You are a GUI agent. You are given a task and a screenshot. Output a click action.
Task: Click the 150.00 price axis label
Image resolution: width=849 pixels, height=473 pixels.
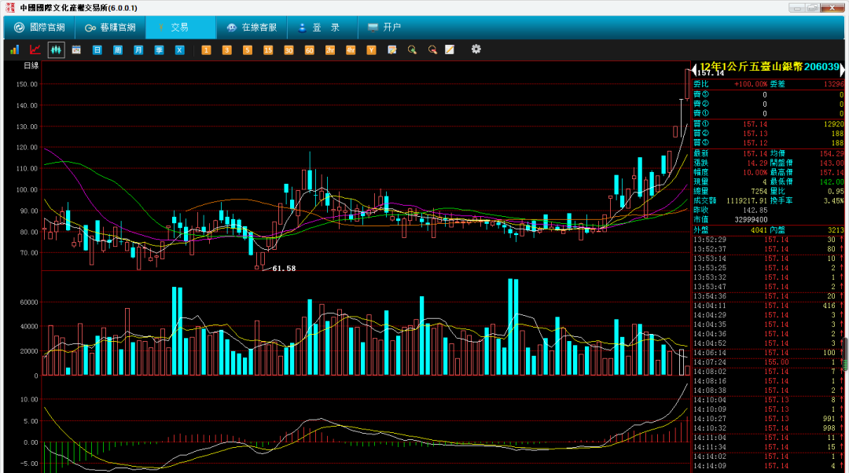pos(27,84)
